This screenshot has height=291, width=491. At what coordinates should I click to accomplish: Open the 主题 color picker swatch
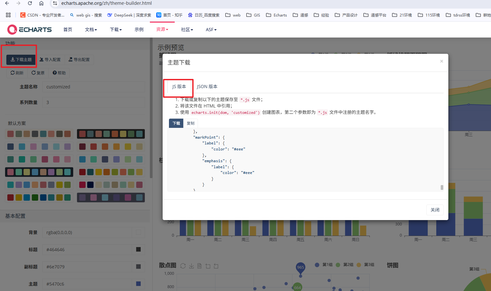(x=138, y=284)
